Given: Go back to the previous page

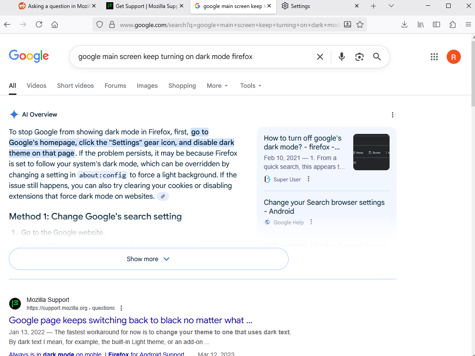Looking at the screenshot, I should coord(7,24).
